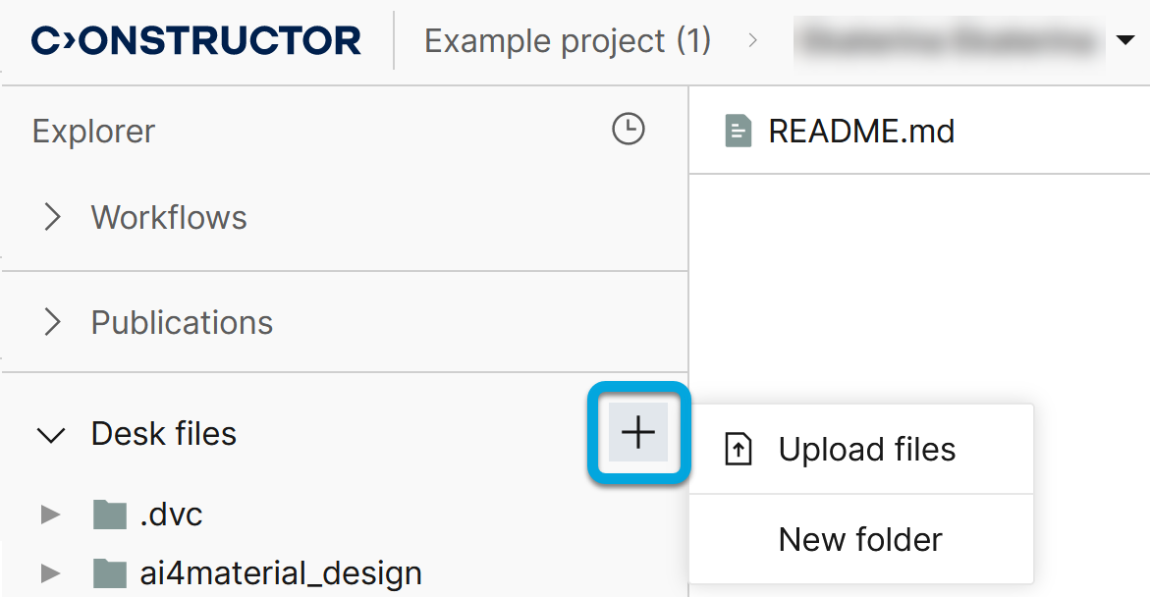This screenshot has width=1150, height=597.
Task: Select Upload files from the menu
Action: [x=866, y=450]
